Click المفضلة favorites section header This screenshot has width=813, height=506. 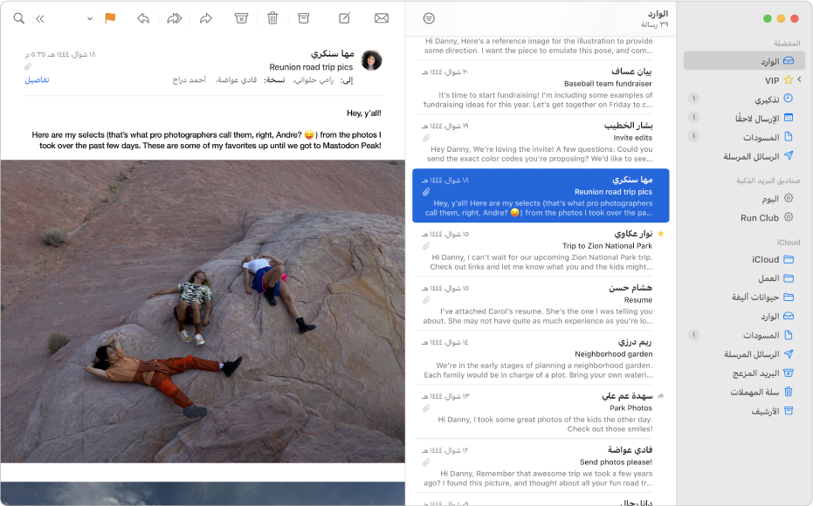coord(787,43)
